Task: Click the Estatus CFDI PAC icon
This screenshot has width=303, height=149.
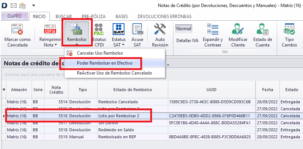Action: click(x=99, y=29)
